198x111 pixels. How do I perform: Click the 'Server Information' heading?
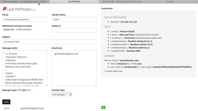[115, 17]
